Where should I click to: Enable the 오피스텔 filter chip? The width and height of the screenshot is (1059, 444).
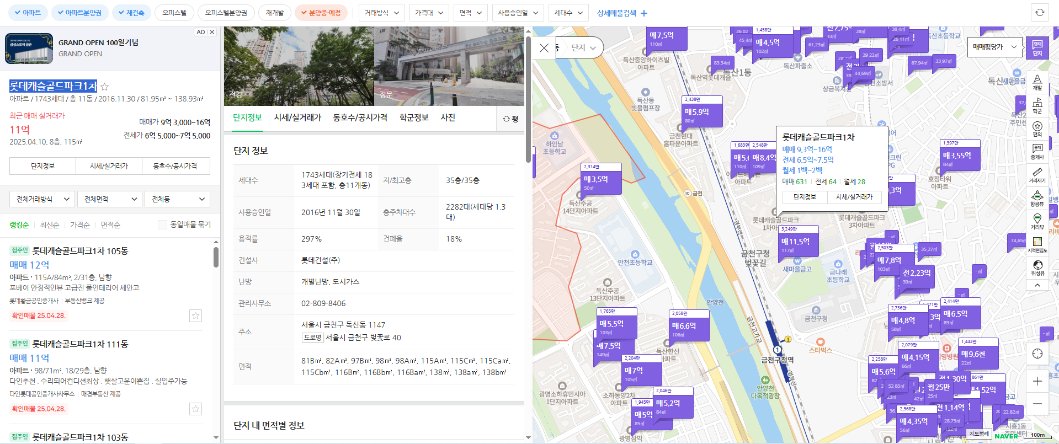point(174,13)
